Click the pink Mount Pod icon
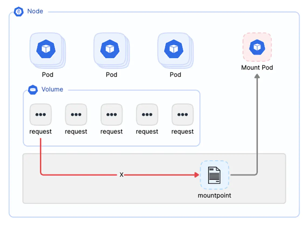Viewport: 308px width, 226px height. point(257,47)
